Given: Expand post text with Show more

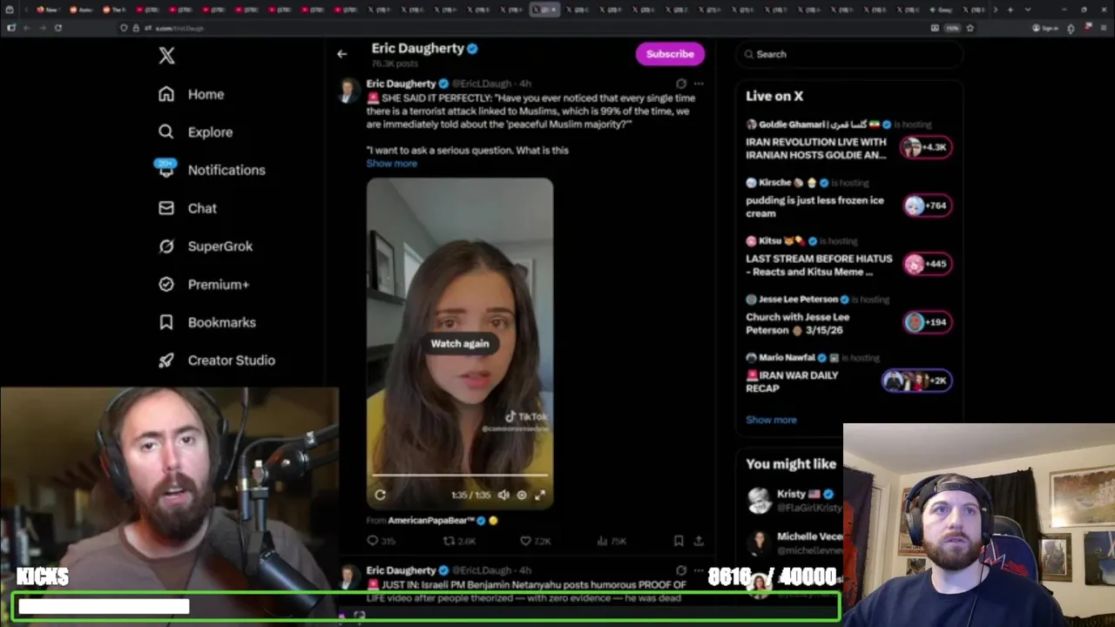Looking at the screenshot, I should click(391, 164).
